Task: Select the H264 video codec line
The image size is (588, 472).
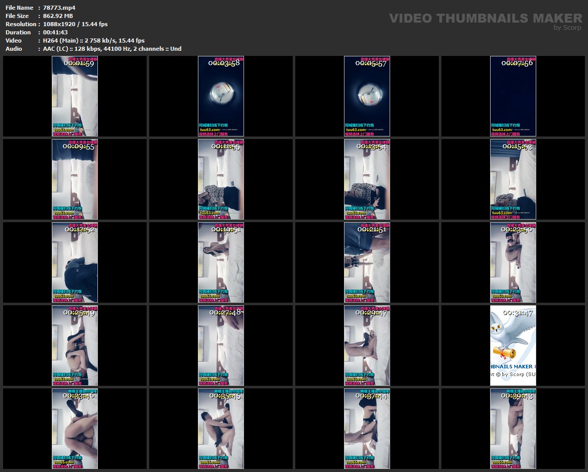Action: (x=93, y=41)
